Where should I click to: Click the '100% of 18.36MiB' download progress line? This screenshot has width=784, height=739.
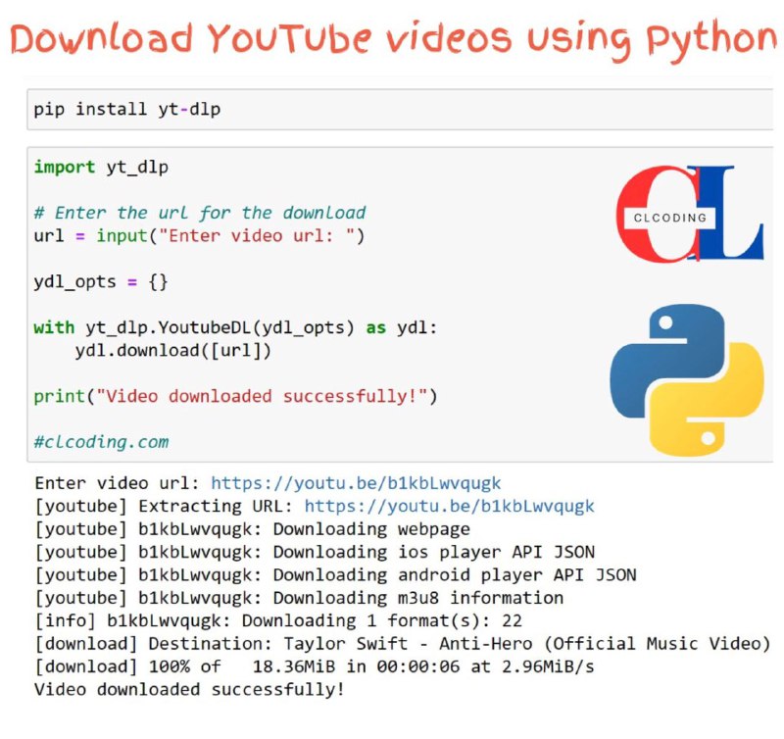click(315, 667)
